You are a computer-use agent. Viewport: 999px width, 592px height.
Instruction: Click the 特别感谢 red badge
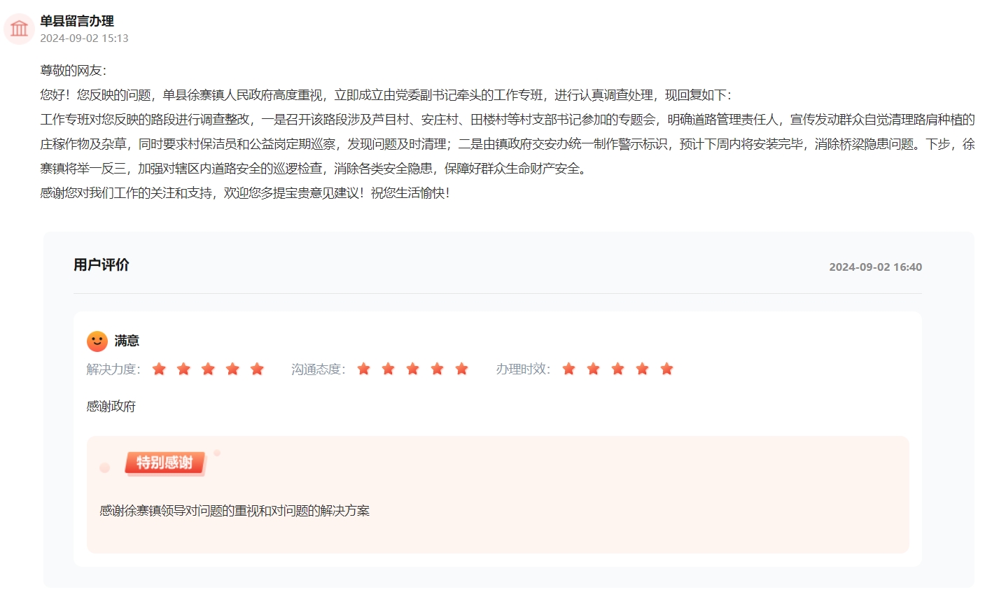point(165,463)
